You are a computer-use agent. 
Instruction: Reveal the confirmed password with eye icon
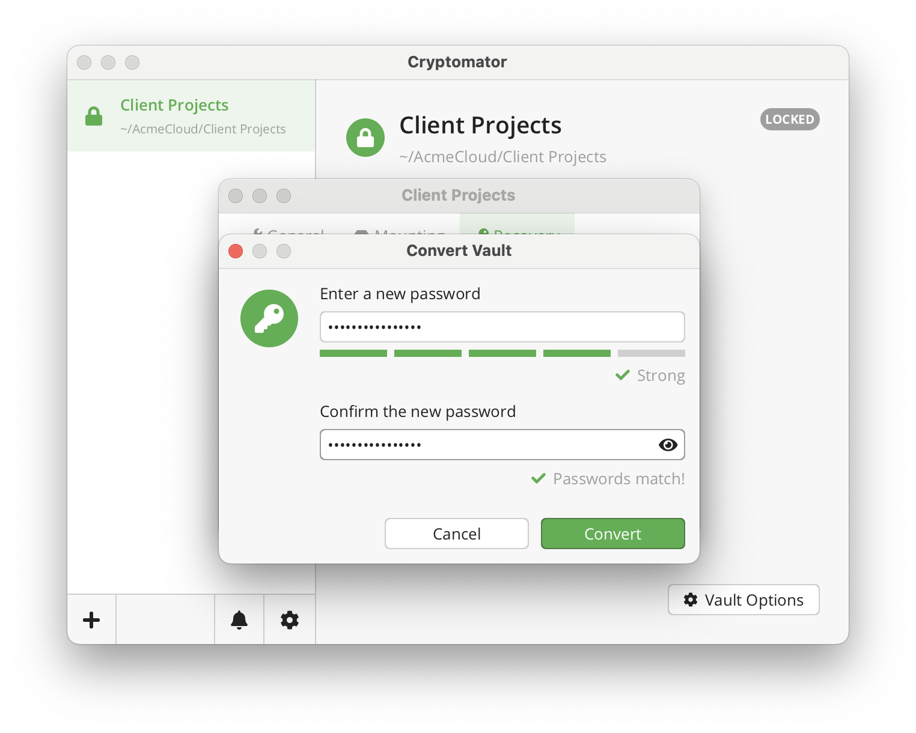pos(668,445)
